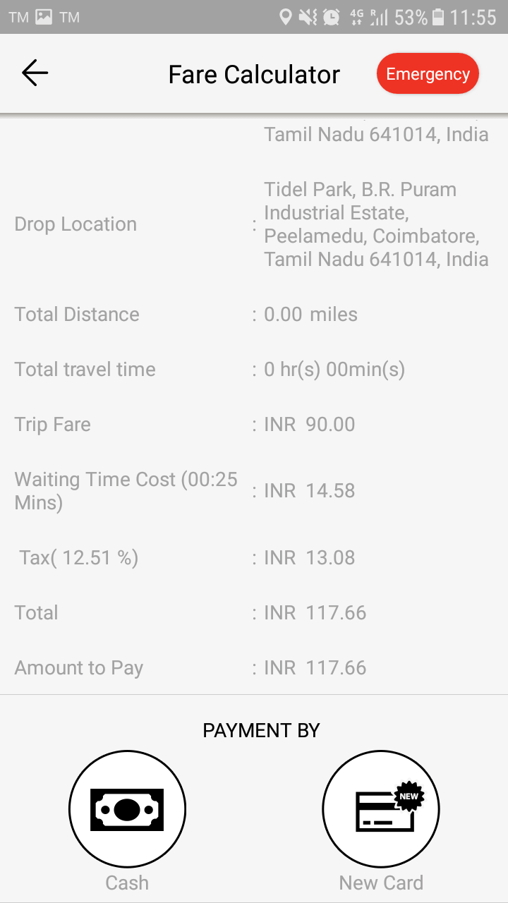Select Cash payment icon
Image resolution: width=508 pixels, height=903 pixels.
(127, 809)
